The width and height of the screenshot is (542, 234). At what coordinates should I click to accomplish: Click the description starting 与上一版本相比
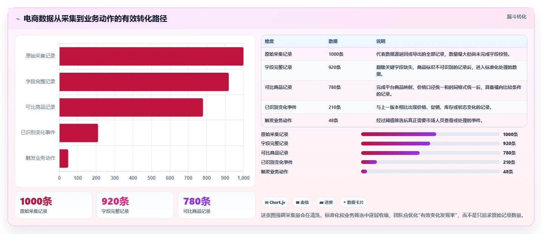tap(434, 107)
